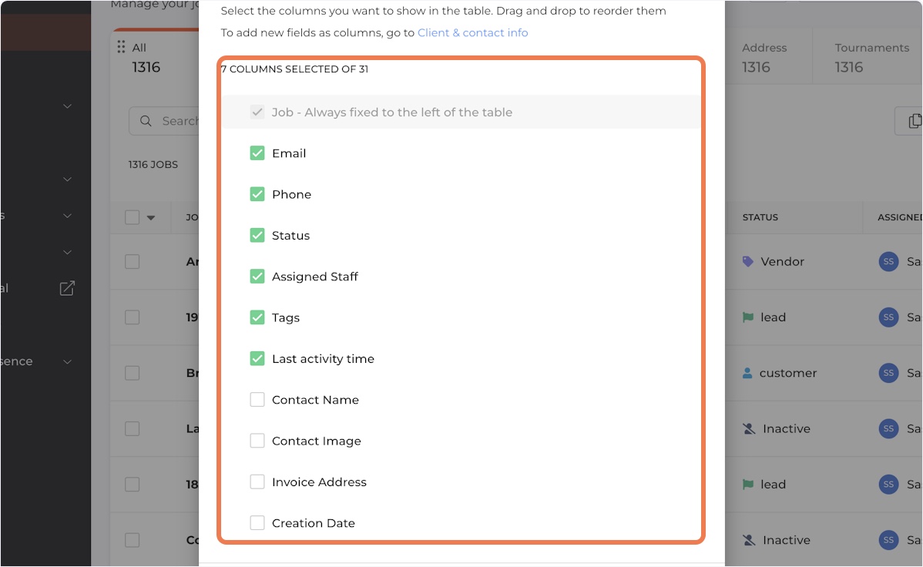The height and width of the screenshot is (567, 923).
Task: Click the drag handle dots beside All
Action: pos(121,47)
